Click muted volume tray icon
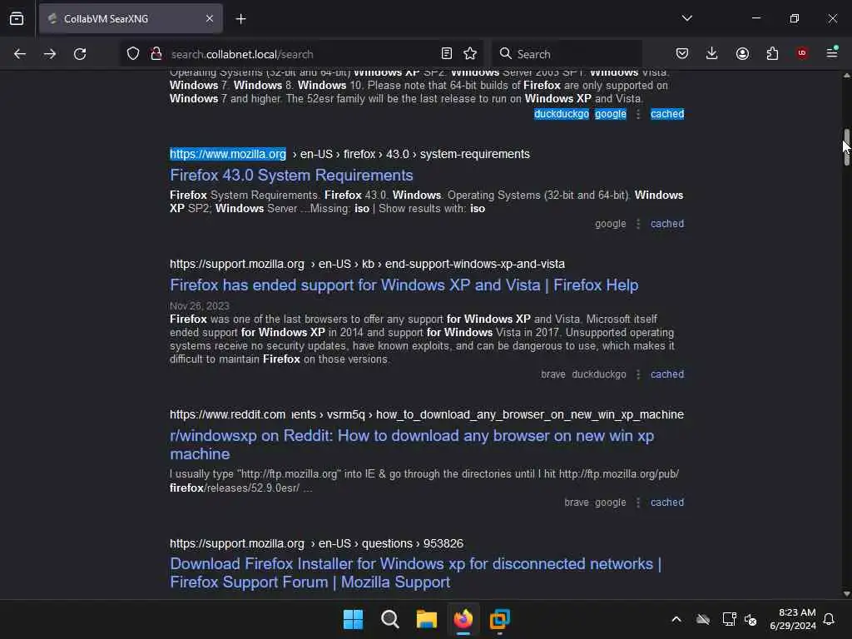 click(751, 619)
